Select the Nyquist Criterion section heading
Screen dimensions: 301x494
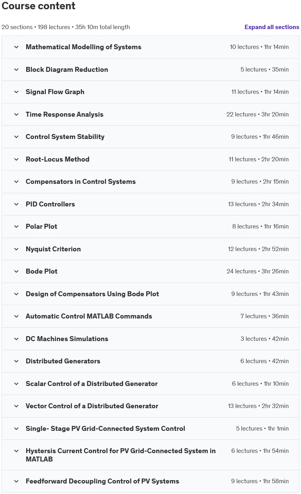point(53,249)
